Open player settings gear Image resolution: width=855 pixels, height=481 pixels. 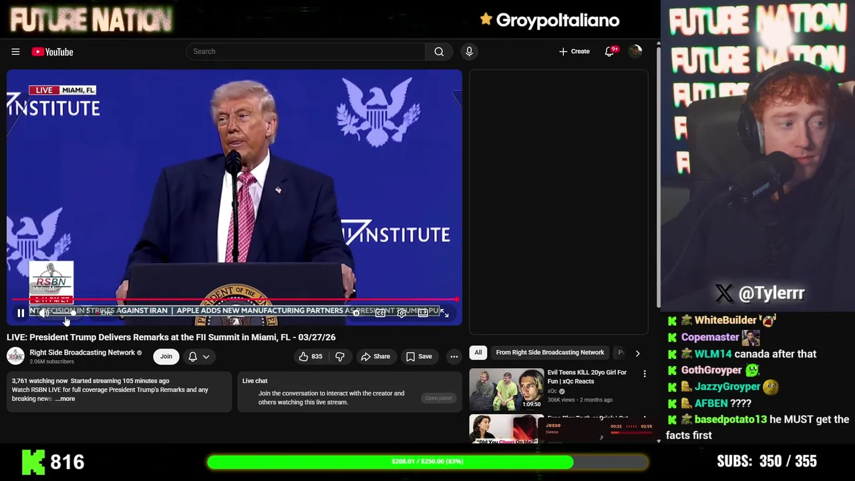point(401,313)
